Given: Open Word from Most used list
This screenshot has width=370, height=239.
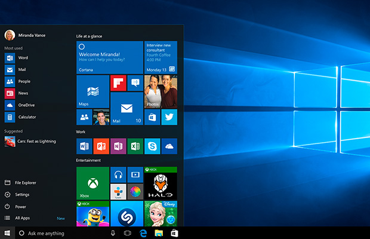Looking at the screenshot, I should [23, 57].
